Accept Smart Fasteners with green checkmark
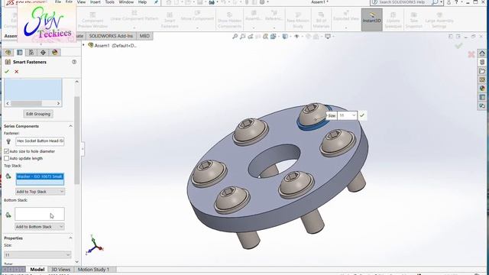This screenshot has width=489, height=275. click(7, 72)
